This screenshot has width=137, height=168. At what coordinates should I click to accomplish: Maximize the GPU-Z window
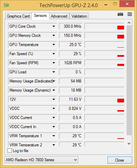pyautogui.click(x=115, y=4)
